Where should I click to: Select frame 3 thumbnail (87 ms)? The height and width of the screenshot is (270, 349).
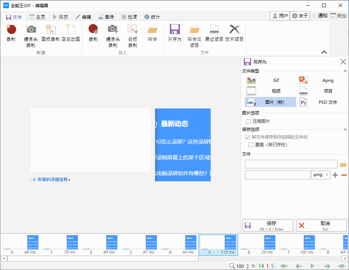pos(139,245)
